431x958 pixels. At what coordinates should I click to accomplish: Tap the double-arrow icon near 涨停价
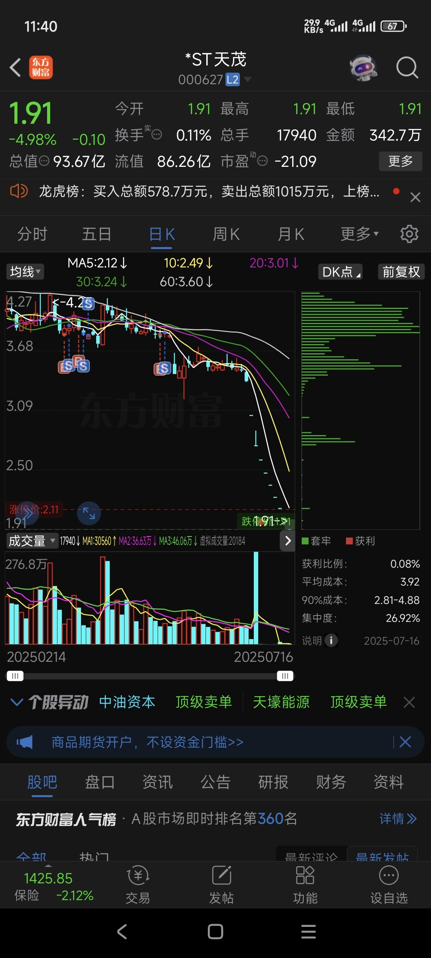tap(27, 513)
